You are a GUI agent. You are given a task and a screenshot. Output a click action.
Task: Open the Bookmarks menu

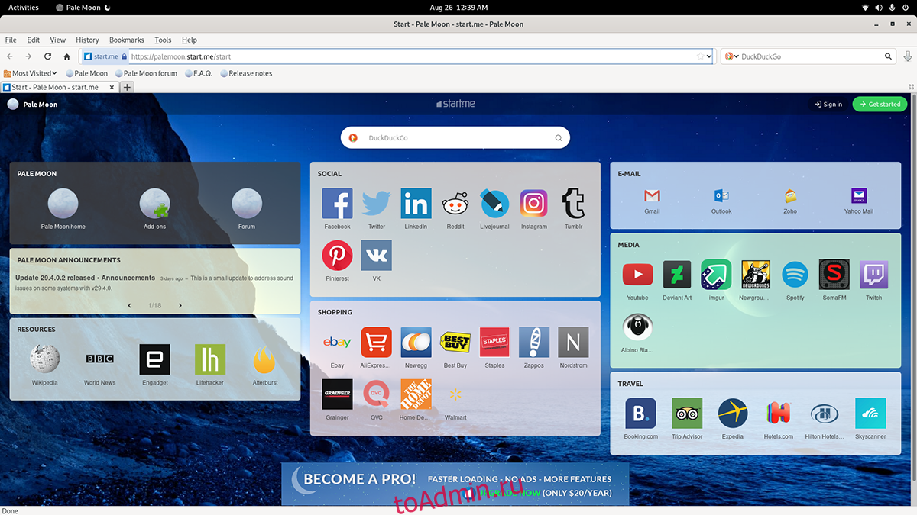pyautogui.click(x=126, y=40)
